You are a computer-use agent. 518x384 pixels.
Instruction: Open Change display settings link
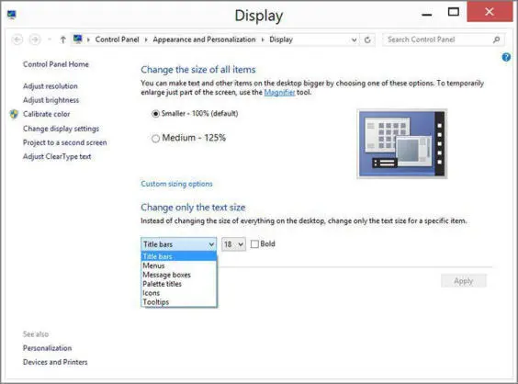(61, 129)
